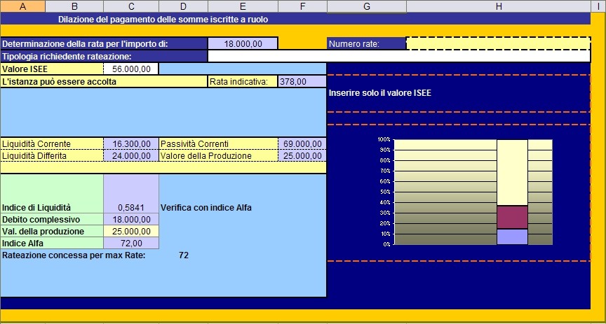Click the rata importo cell in the Determinazione row
Viewport: 606px width, 324px height.
click(243, 43)
